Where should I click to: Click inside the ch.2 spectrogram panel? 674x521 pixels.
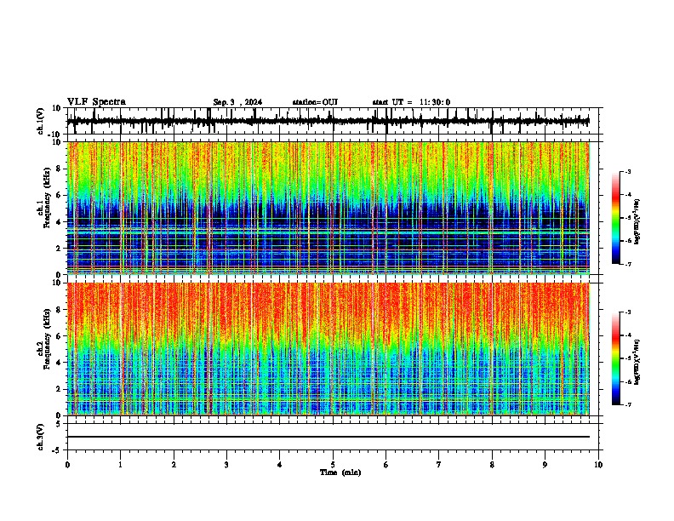click(x=328, y=349)
